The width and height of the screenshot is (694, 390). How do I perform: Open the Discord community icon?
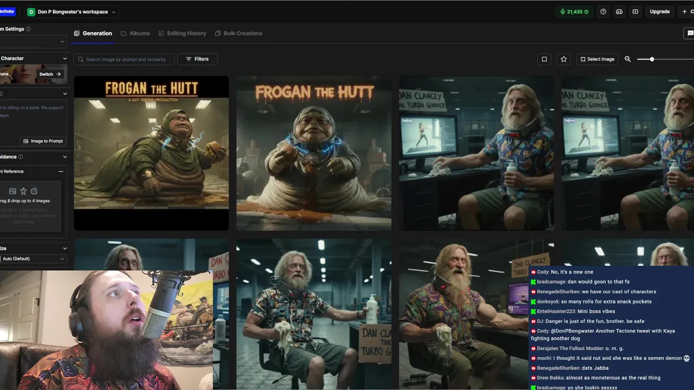point(619,11)
